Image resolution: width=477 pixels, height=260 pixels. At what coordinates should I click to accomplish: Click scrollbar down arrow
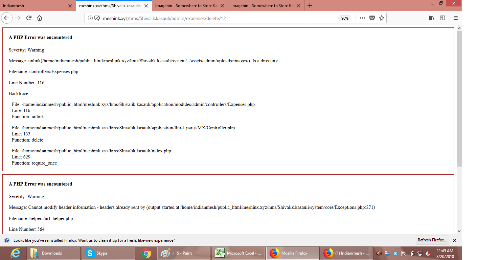[459, 231]
